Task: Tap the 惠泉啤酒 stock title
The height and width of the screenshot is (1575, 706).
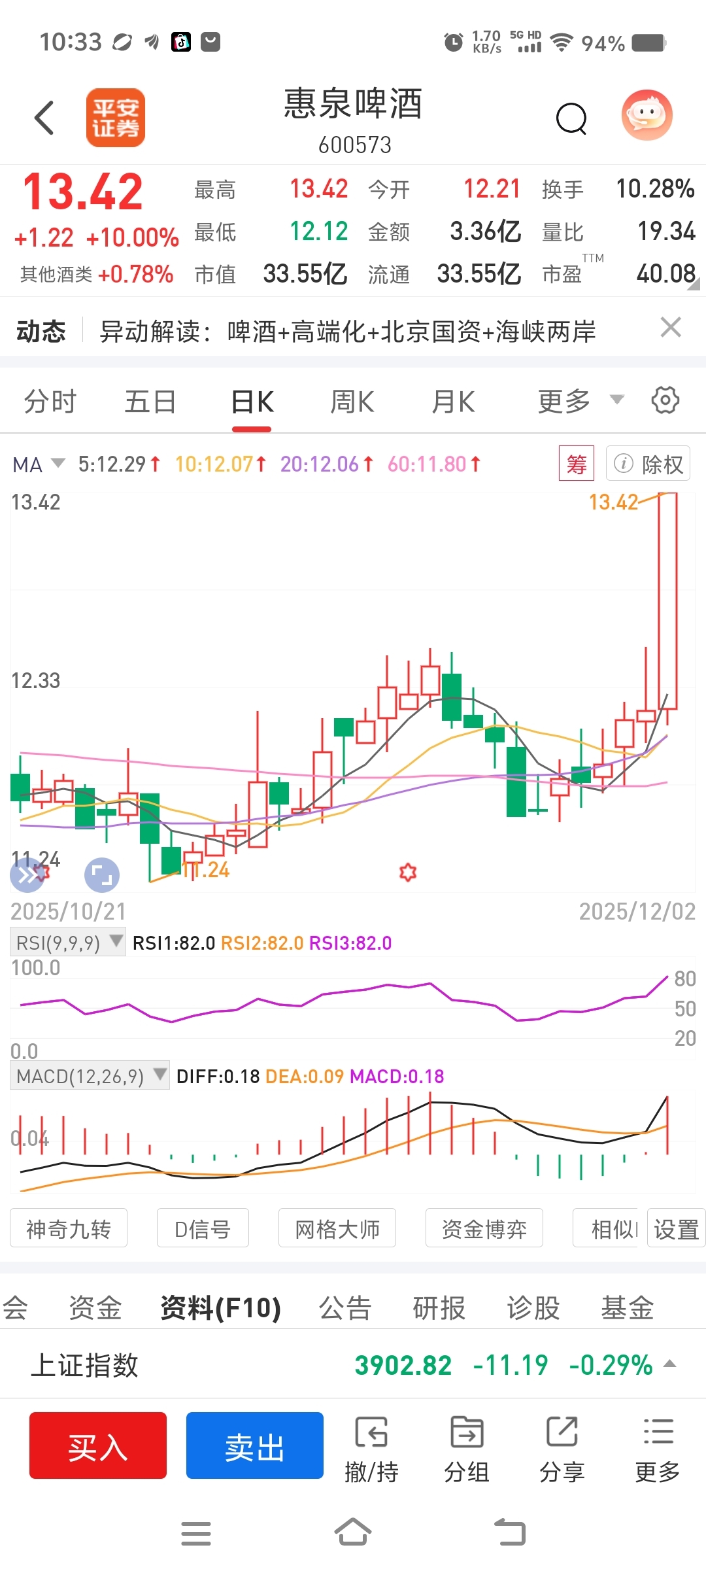Action: 353,104
